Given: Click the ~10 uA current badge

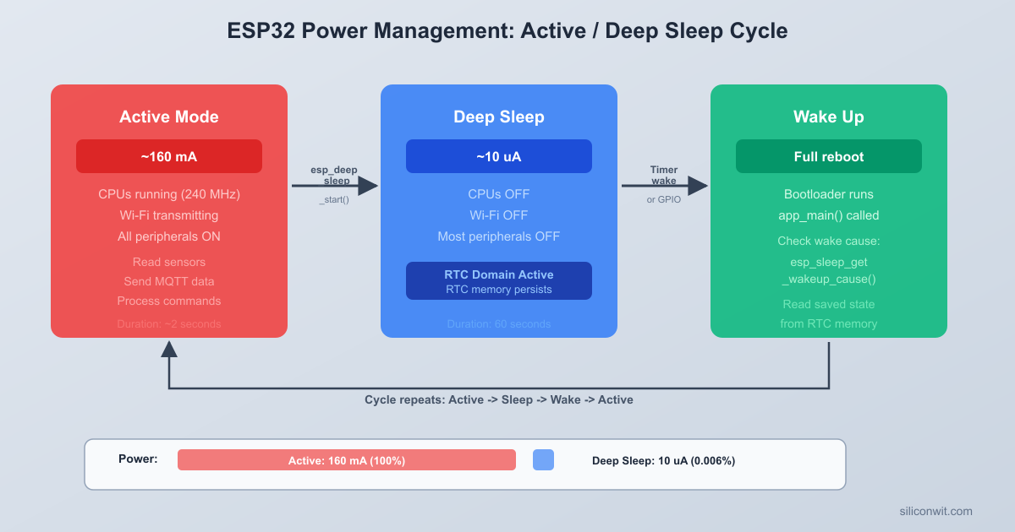Looking at the screenshot, I should click(x=499, y=156).
